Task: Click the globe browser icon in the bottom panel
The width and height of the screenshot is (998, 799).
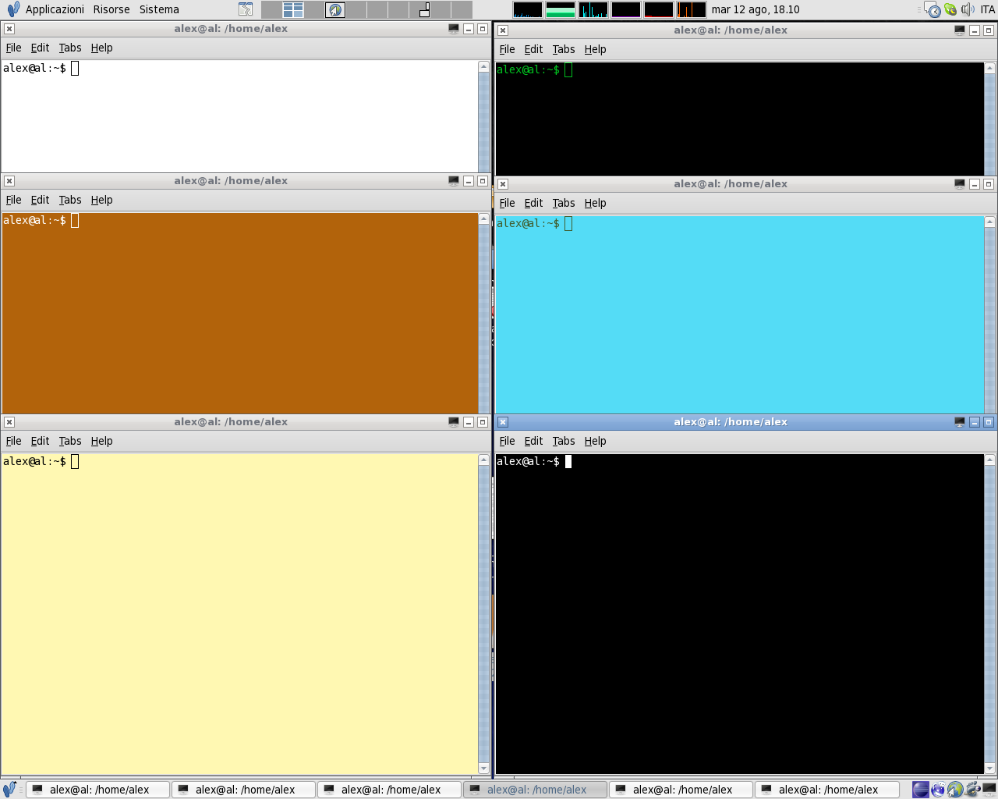Action: (x=955, y=790)
